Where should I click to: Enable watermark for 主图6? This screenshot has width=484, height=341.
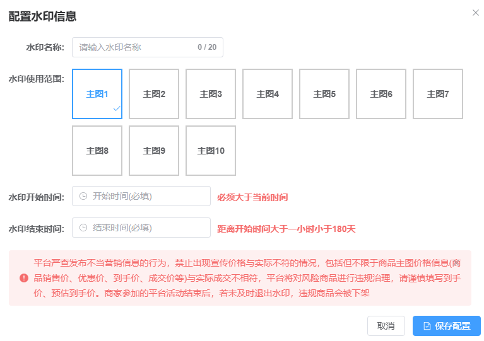(381, 94)
